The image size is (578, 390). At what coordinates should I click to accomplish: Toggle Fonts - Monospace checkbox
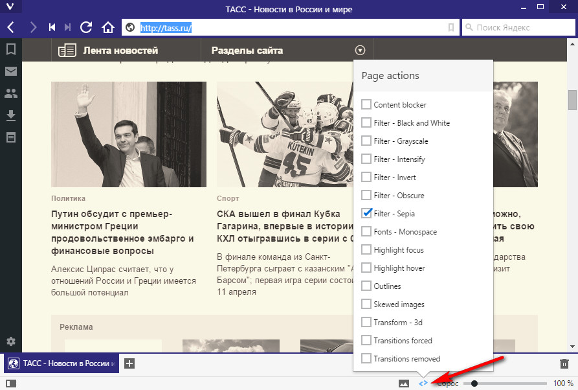(366, 231)
